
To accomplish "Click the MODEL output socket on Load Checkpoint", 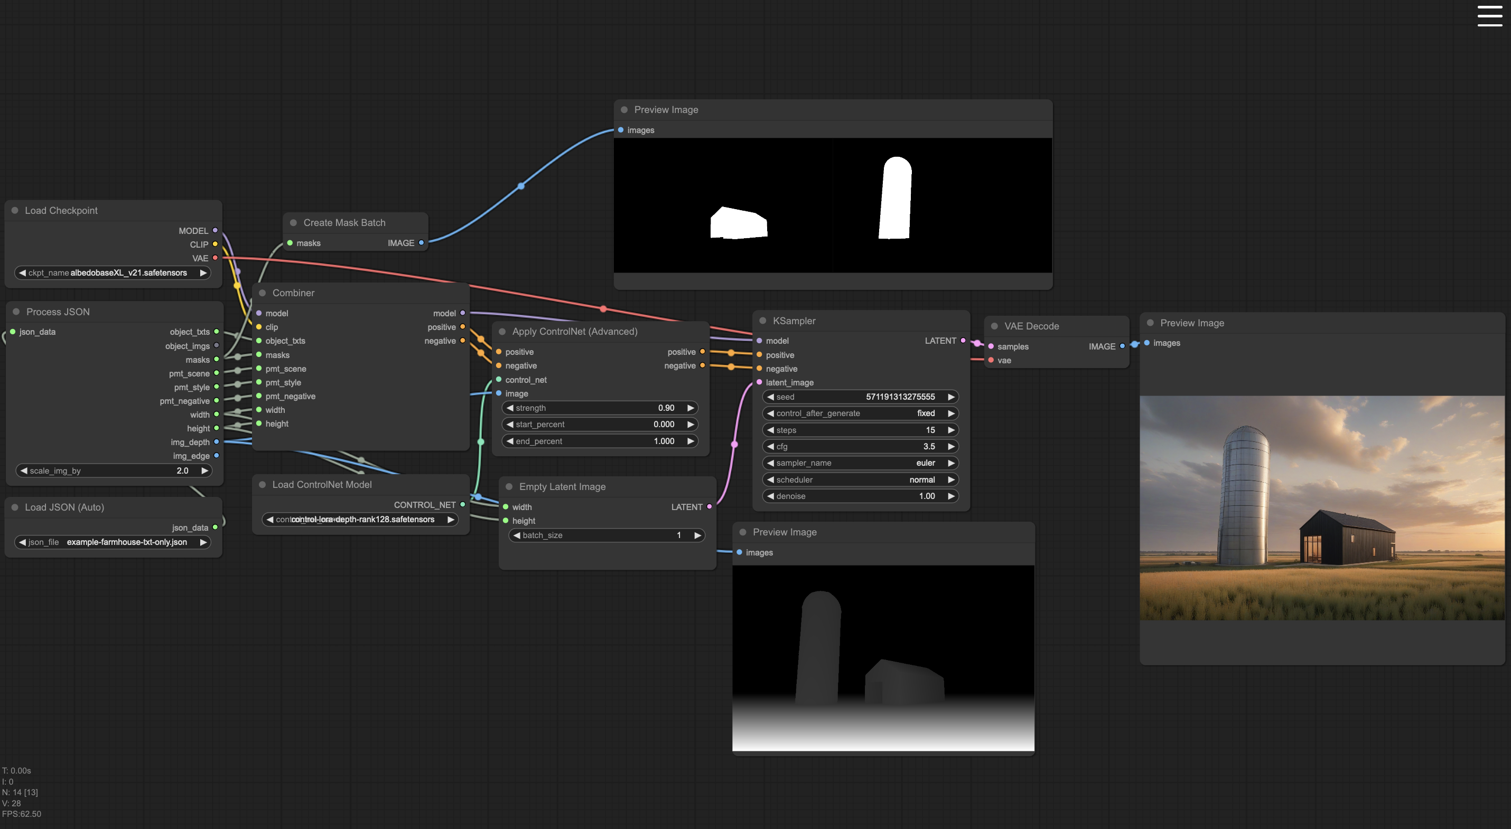I will coord(215,230).
